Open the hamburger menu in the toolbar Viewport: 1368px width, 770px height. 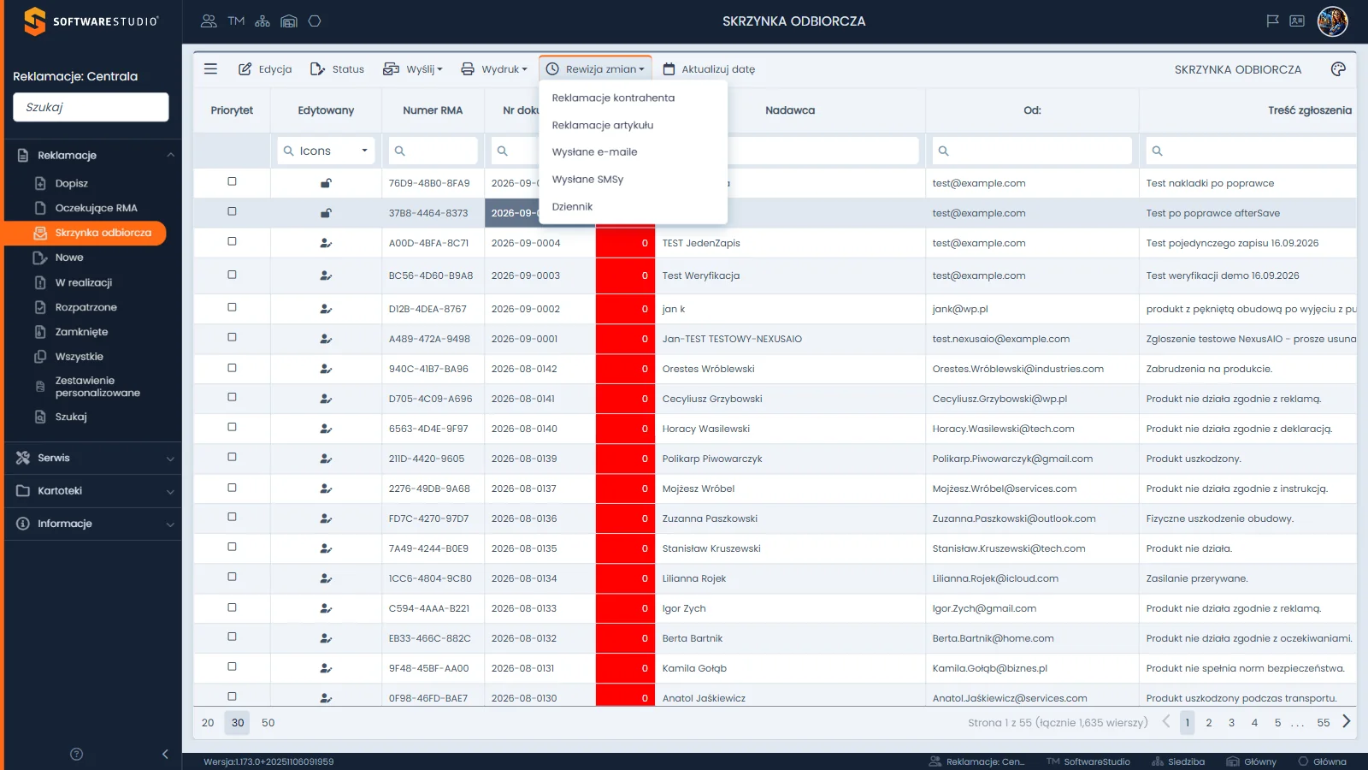pyautogui.click(x=210, y=68)
